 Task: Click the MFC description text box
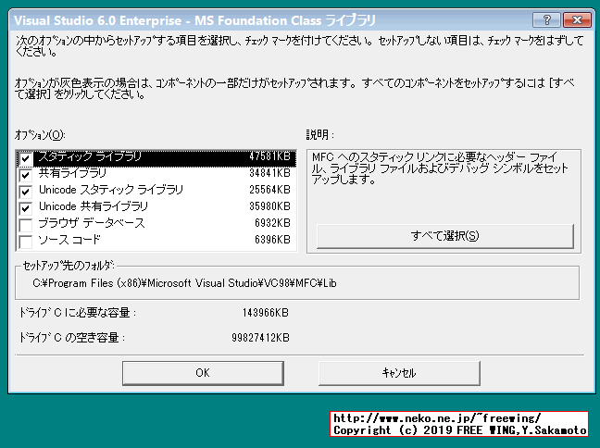pyautogui.click(x=440, y=168)
